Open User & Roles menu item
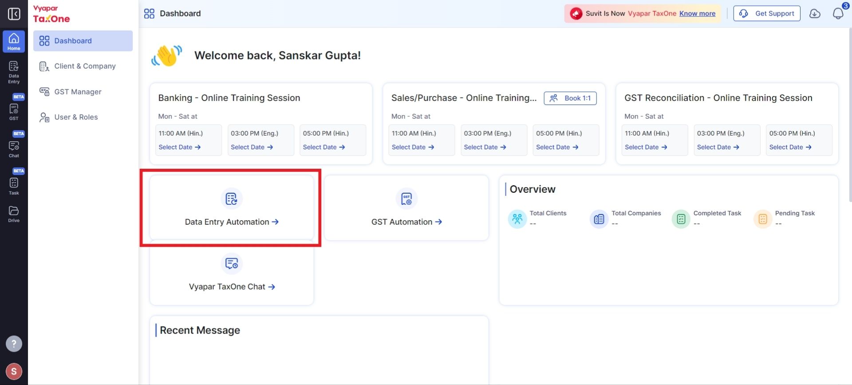 [83, 117]
